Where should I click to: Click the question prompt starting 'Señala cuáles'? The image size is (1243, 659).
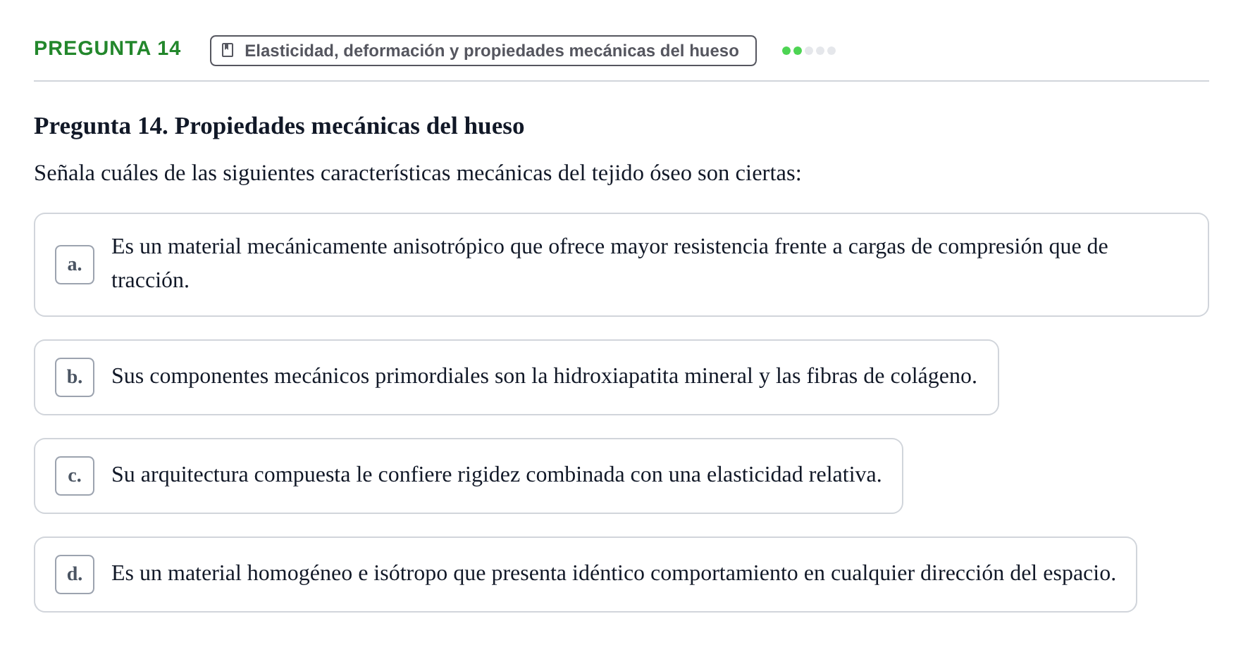point(418,173)
